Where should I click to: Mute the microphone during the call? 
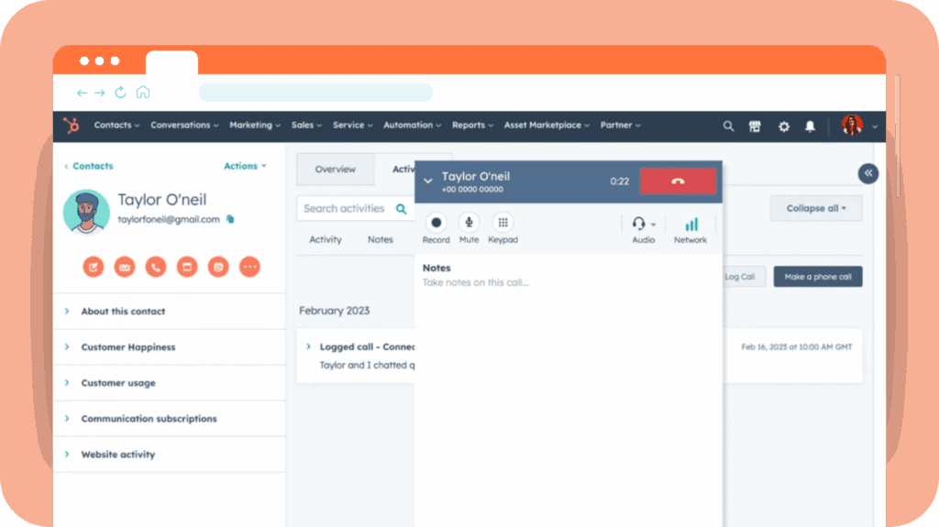(x=469, y=223)
